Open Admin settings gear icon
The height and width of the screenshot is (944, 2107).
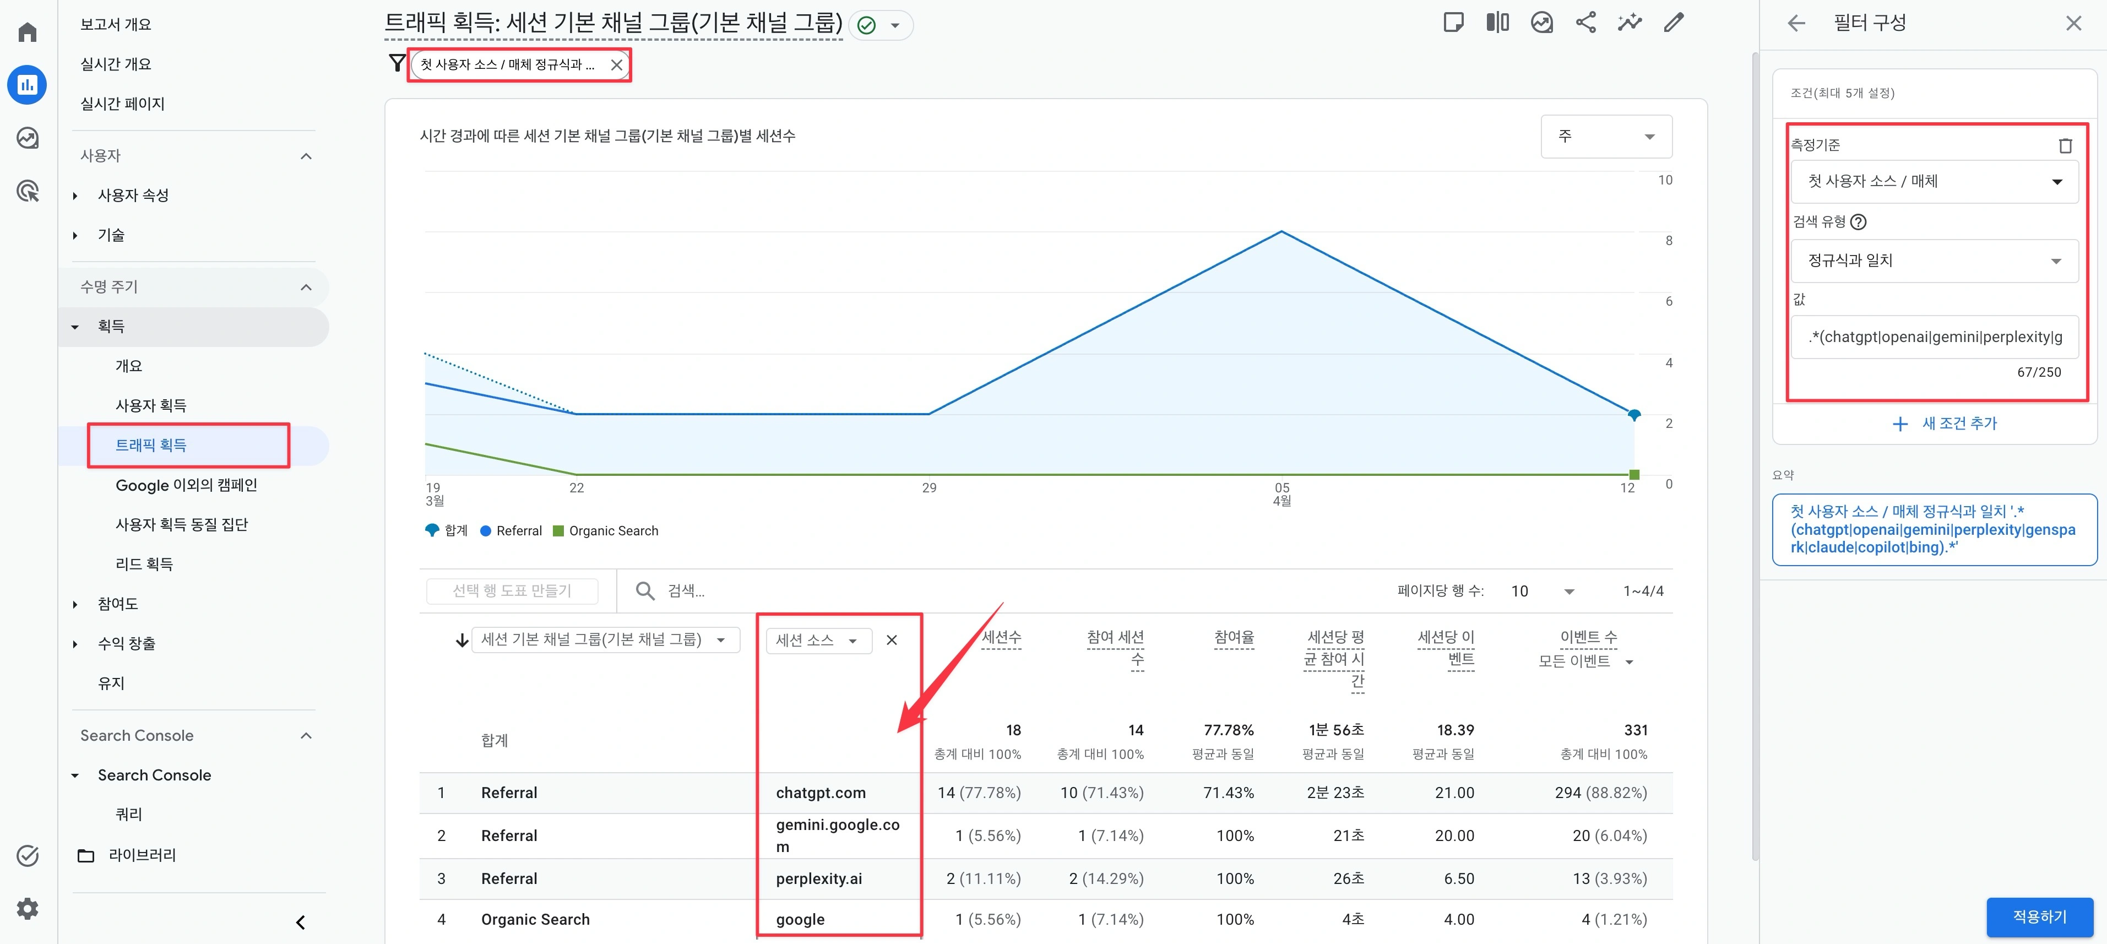[x=28, y=908]
